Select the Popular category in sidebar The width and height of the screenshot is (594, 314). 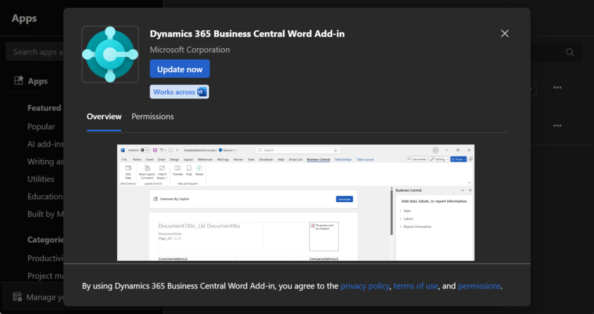[x=41, y=126]
